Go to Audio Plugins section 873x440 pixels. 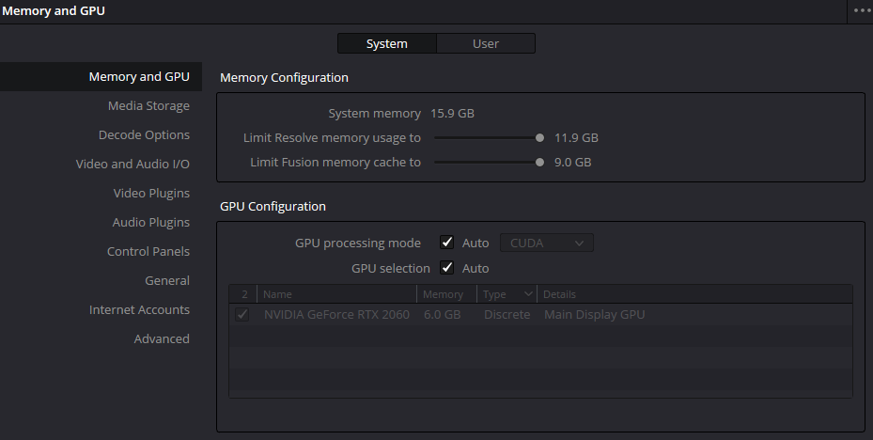click(151, 222)
